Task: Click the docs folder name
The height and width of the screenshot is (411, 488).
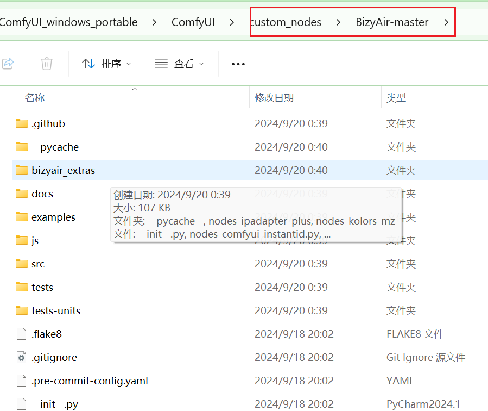Action: (42, 194)
